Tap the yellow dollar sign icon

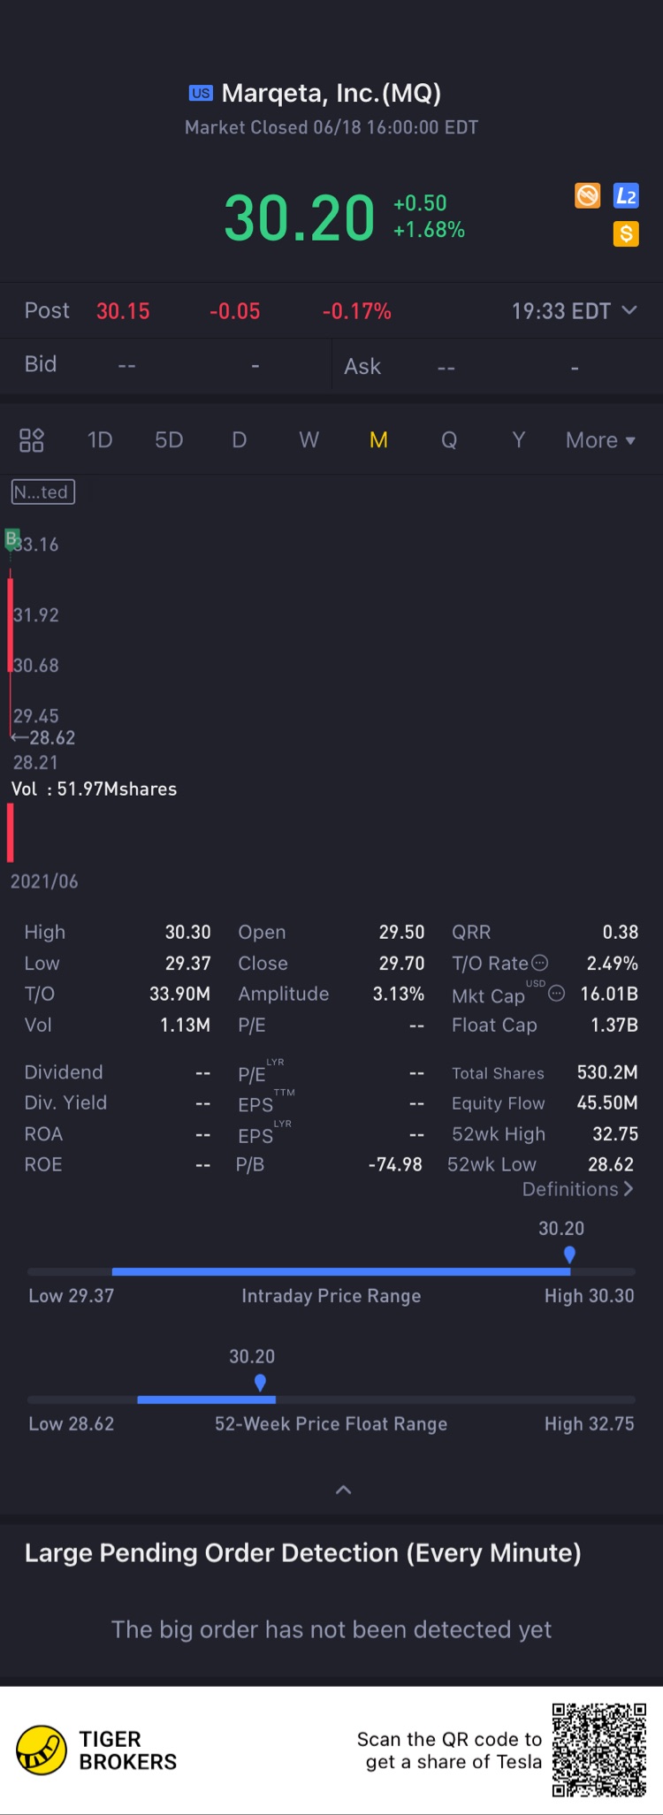click(626, 233)
